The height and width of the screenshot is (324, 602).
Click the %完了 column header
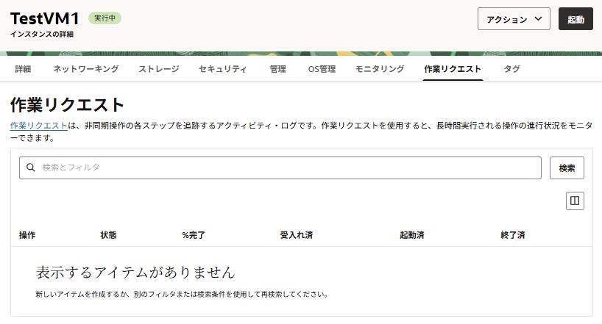pyautogui.click(x=193, y=235)
